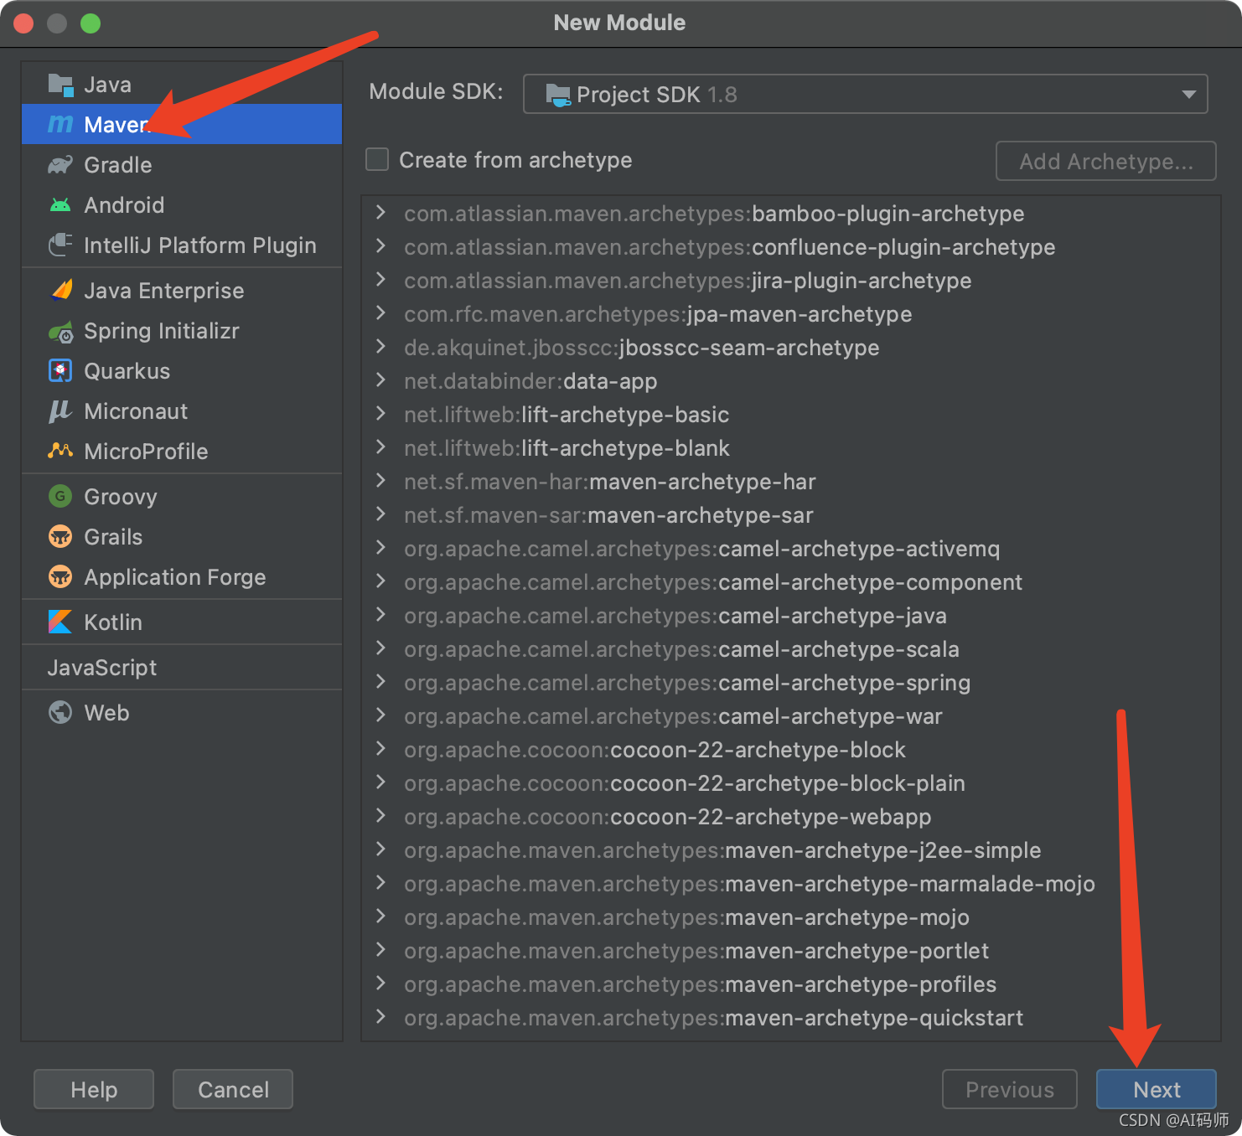Click the Web globe icon
This screenshot has height=1136, width=1242.
[x=60, y=712]
